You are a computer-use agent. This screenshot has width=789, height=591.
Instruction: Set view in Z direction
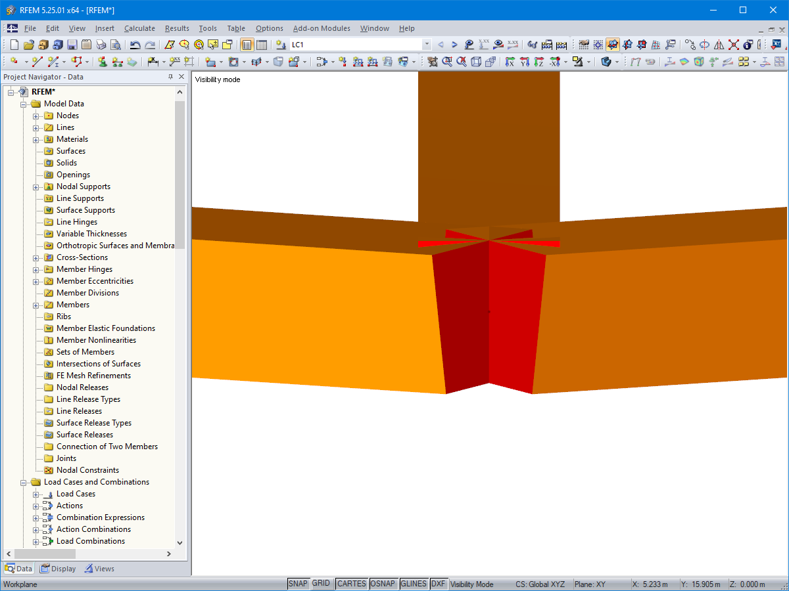click(539, 62)
